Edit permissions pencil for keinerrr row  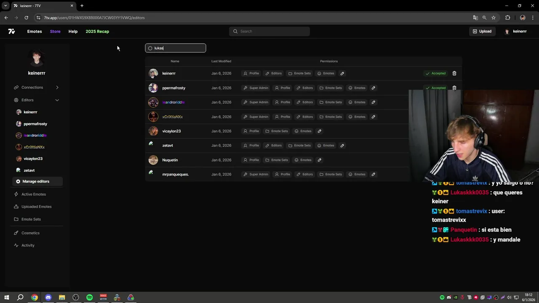click(342, 73)
